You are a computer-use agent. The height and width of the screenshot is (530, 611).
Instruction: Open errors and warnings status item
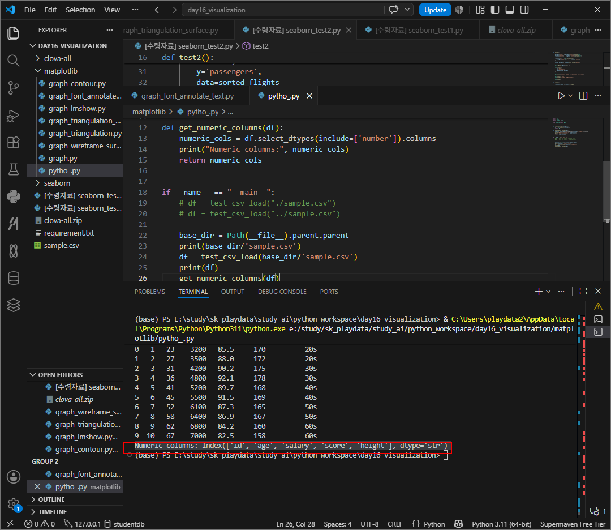pos(40,524)
